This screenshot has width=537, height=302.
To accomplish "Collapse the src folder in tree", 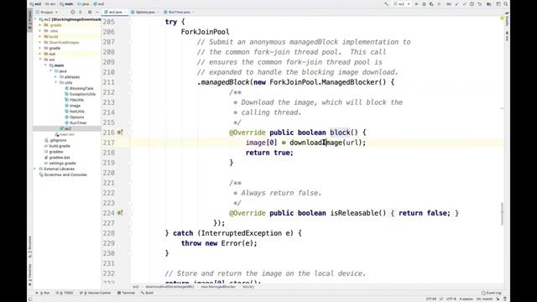I will pyautogui.click(x=40, y=60).
